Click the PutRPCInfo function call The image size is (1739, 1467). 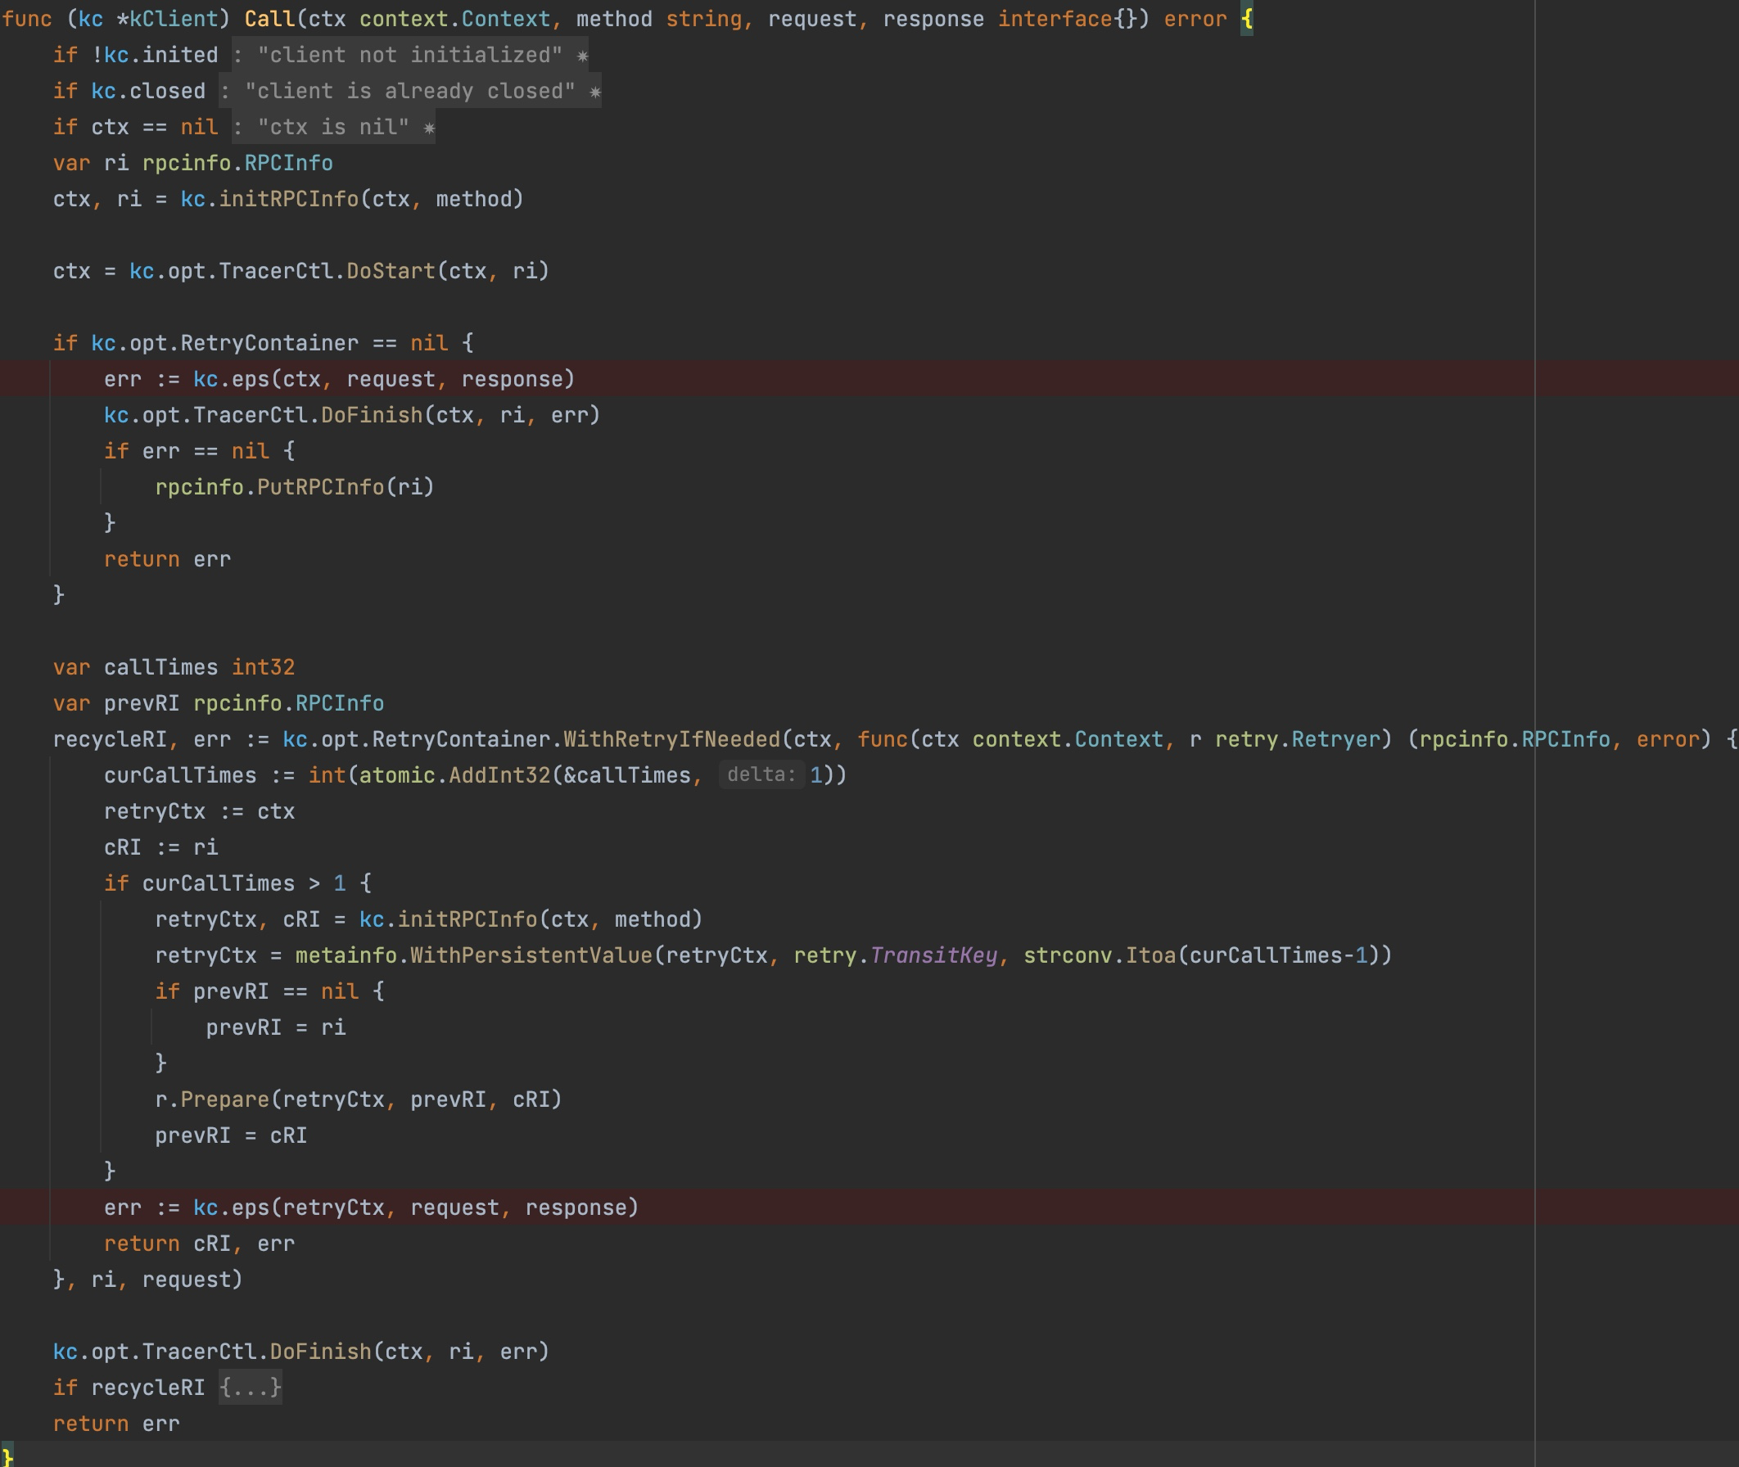point(320,487)
